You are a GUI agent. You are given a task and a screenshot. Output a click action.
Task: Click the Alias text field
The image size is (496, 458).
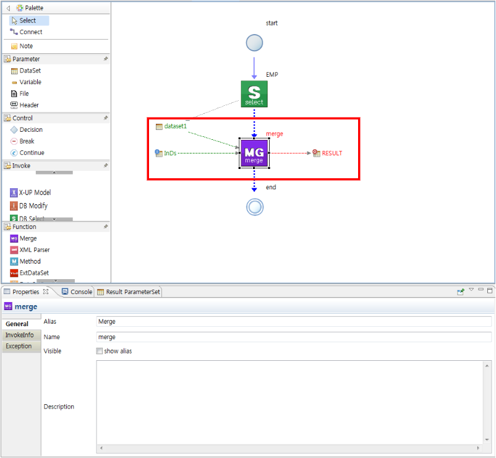tap(293, 322)
